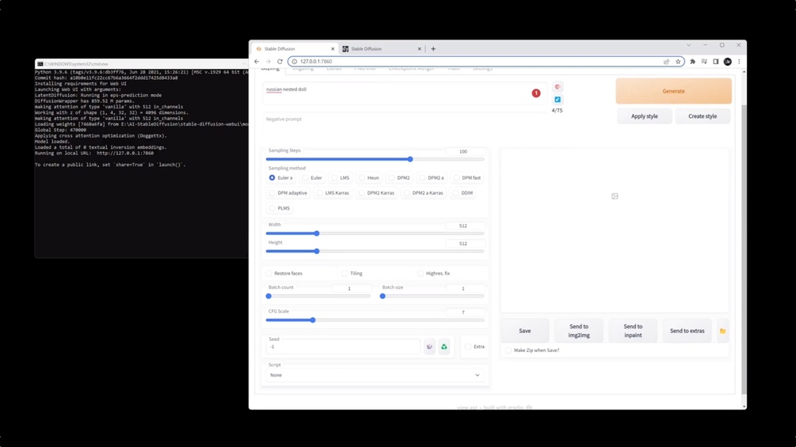The image size is (796, 447).
Task: Click the Sampling Steps slider handle
Action: (x=410, y=159)
